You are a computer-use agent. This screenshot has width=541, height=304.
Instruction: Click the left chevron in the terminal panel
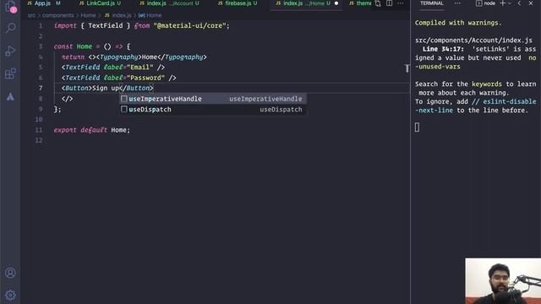point(519,3)
